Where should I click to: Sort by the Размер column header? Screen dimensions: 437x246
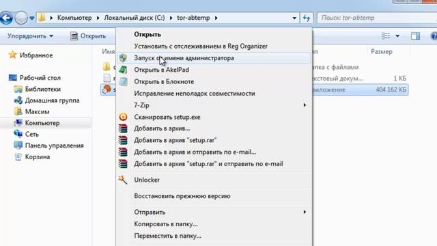point(382,52)
